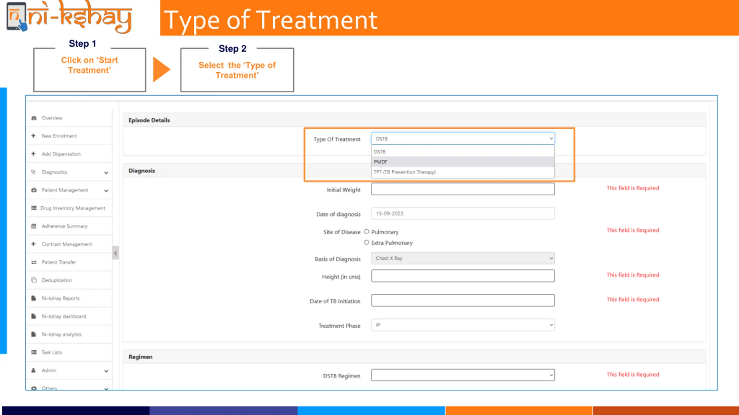Click the Deduplication copy icon
Screen dimensions: 739x415
34,280
